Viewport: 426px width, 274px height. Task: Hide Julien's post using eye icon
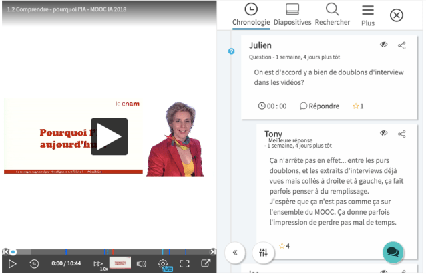click(384, 45)
